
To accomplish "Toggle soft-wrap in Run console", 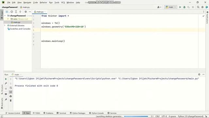I will point(11,88).
